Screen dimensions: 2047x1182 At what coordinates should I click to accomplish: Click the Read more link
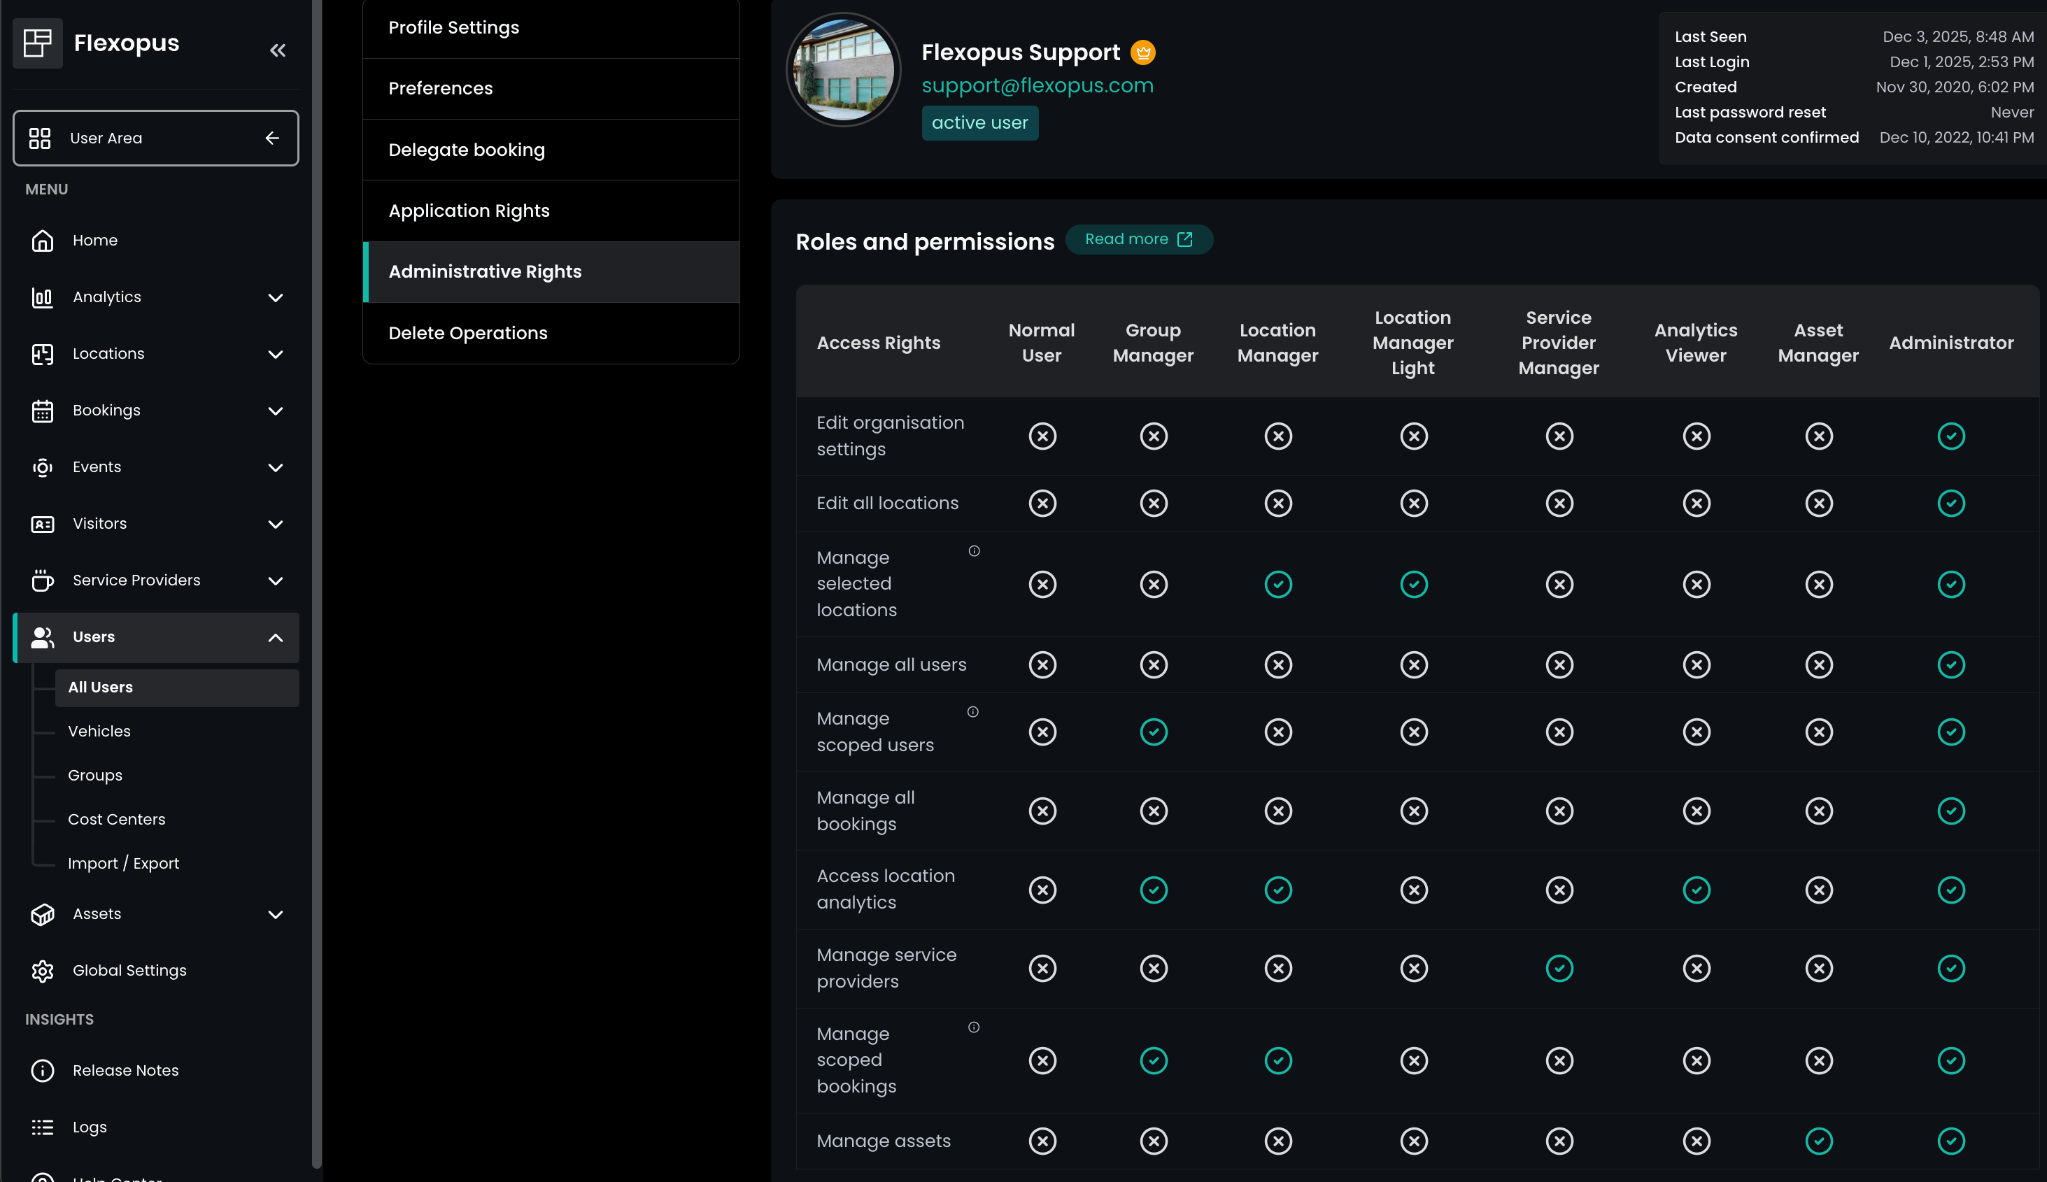[x=1138, y=239]
